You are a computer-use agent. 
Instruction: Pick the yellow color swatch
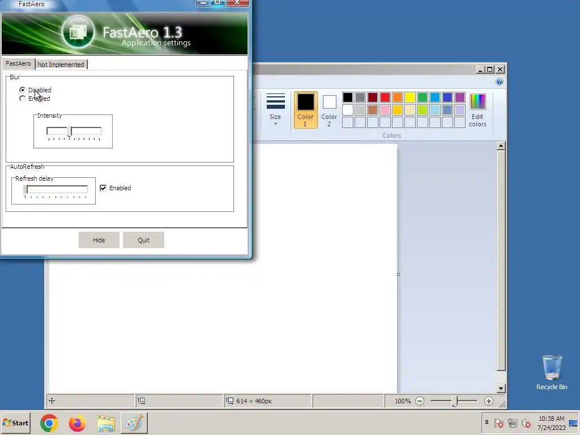(x=410, y=97)
